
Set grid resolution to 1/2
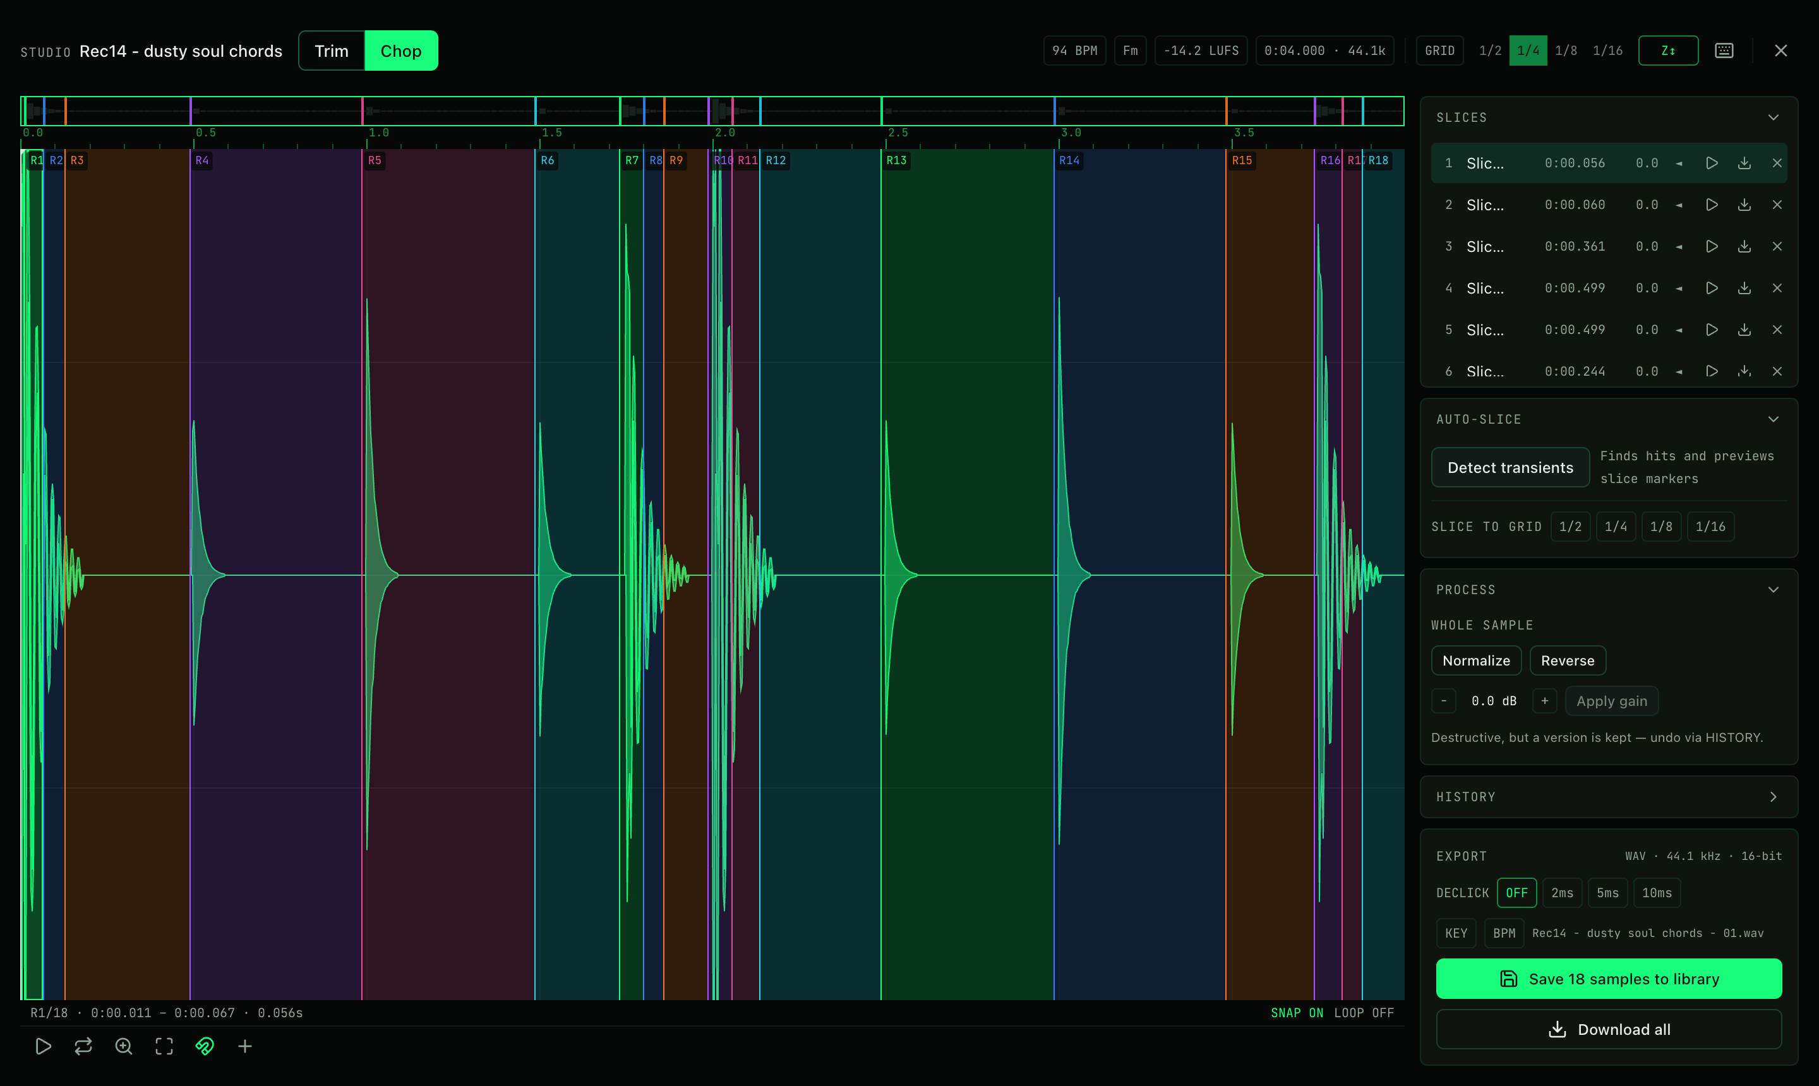point(1489,51)
